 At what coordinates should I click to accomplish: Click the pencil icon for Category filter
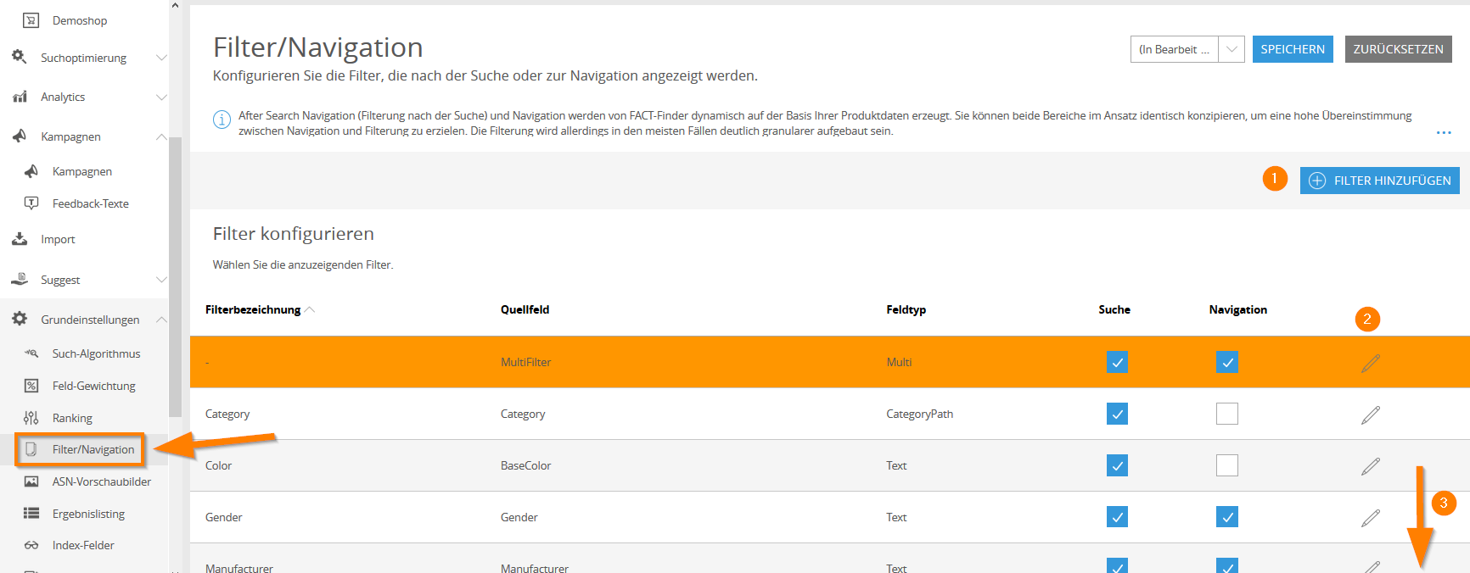click(1371, 414)
